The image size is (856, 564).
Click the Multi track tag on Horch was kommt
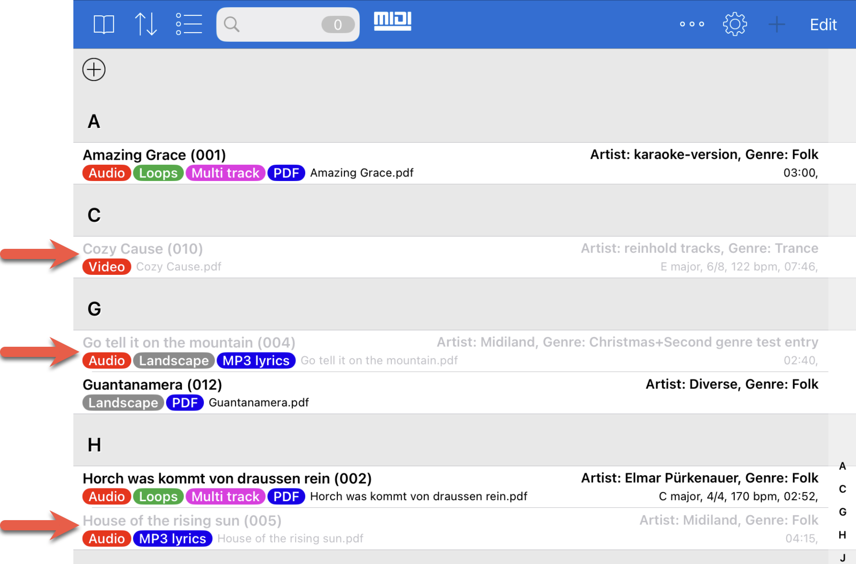(225, 497)
